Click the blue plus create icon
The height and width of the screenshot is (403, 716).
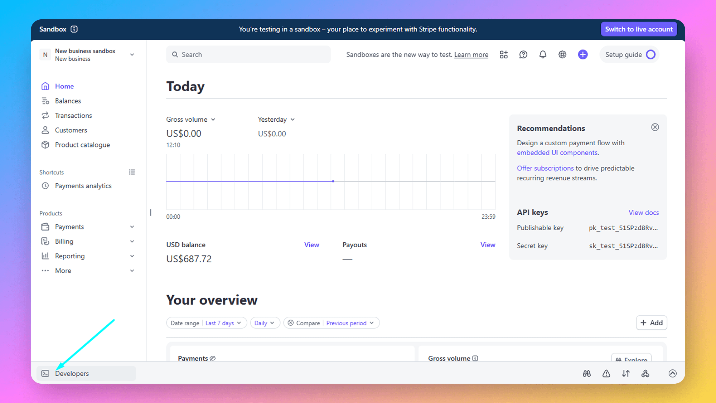[x=582, y=54]
